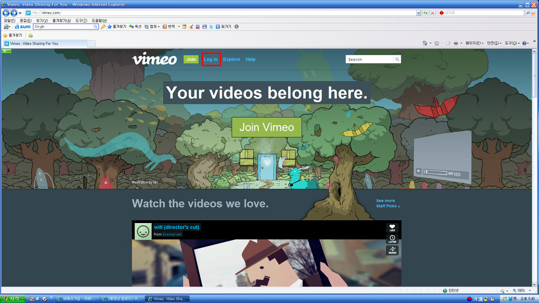The height and width of the screenshot is (303, 539).
Task: Click the Watch Later clock button
Action: point(392,239)
